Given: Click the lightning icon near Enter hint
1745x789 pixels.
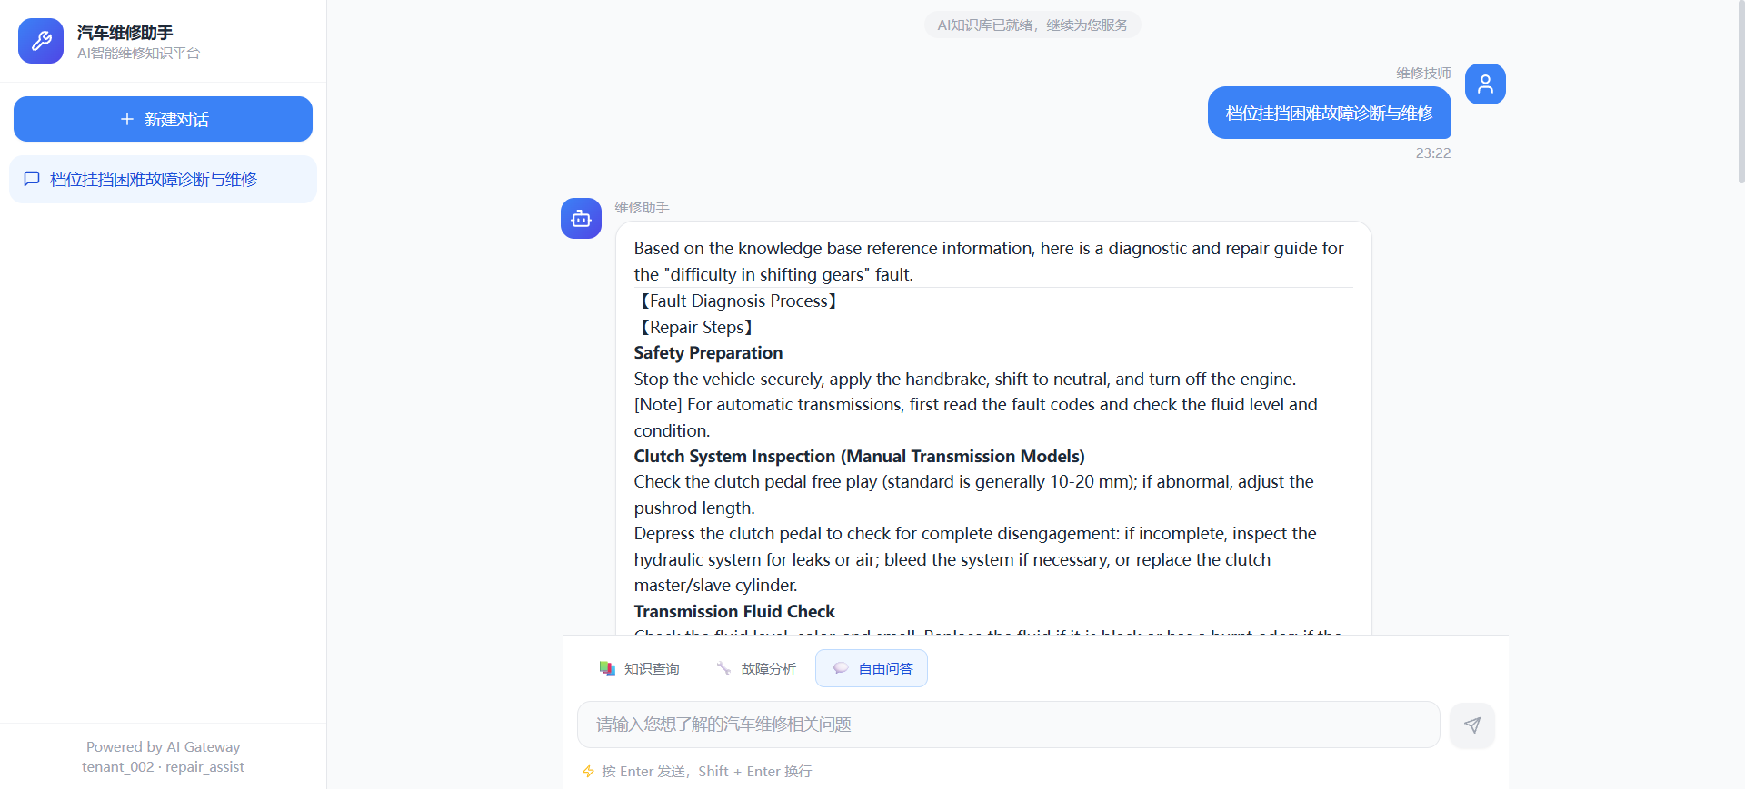Looking at the screenshot, I should click(x=588, y=771).
